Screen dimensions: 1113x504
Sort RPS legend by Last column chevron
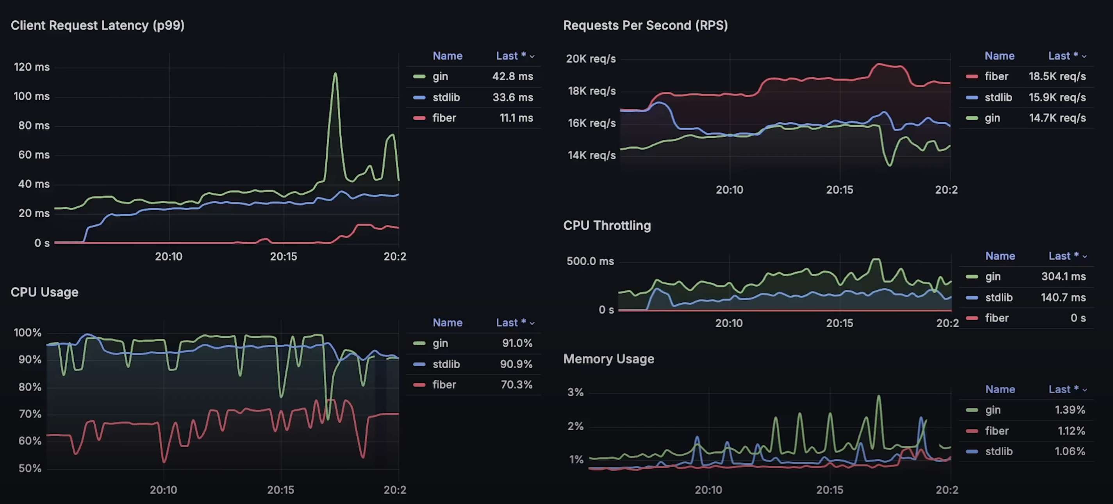[x=1084, y=57]
